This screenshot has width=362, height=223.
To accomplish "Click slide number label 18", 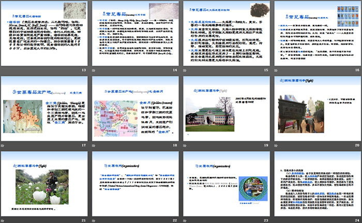I will pos(175,145).
